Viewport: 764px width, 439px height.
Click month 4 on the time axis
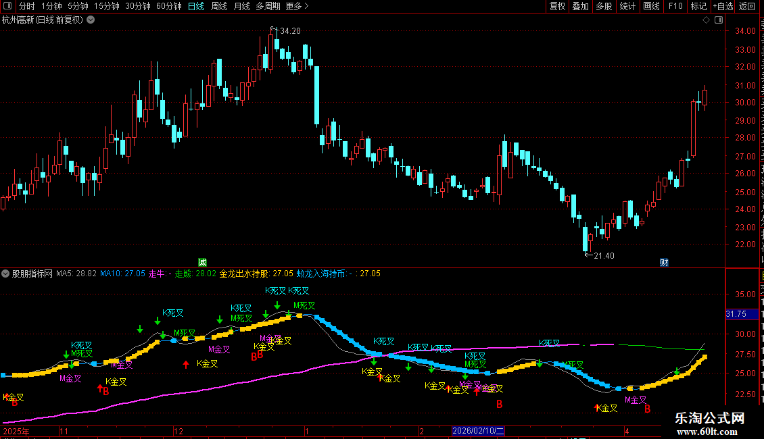click(x=627, y=431)
